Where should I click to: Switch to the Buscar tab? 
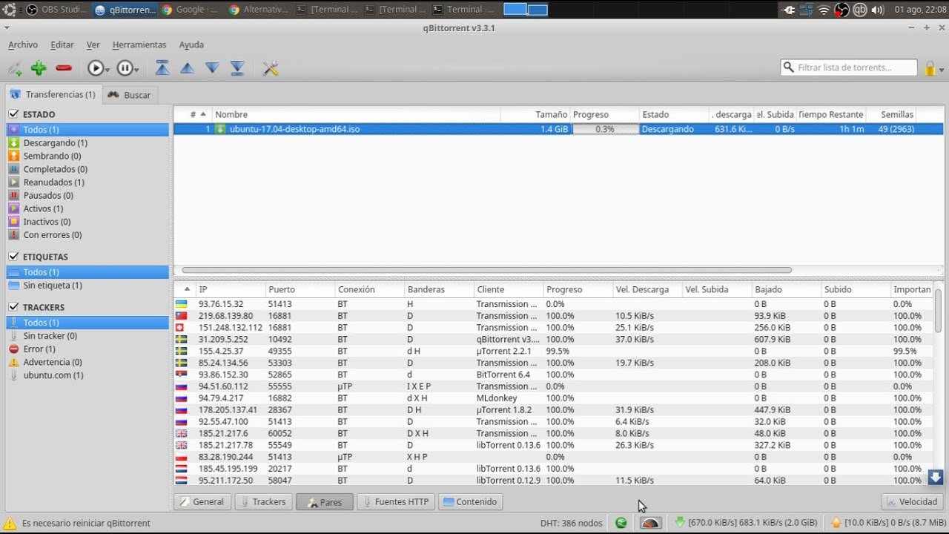pyautogui.click(x=129, y=94)
